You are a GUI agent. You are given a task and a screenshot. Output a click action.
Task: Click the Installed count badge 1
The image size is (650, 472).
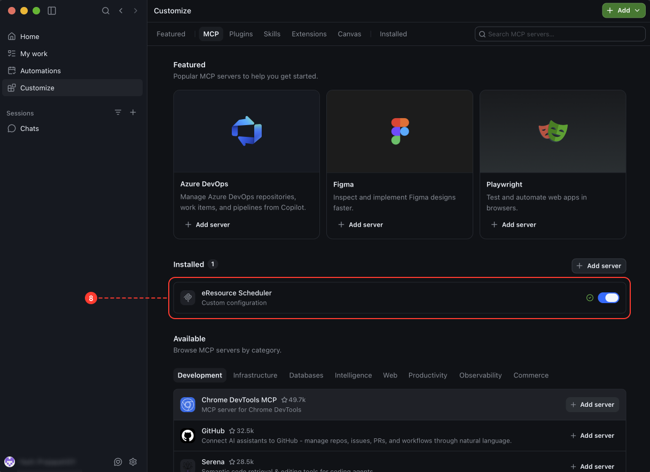point(213,264)
